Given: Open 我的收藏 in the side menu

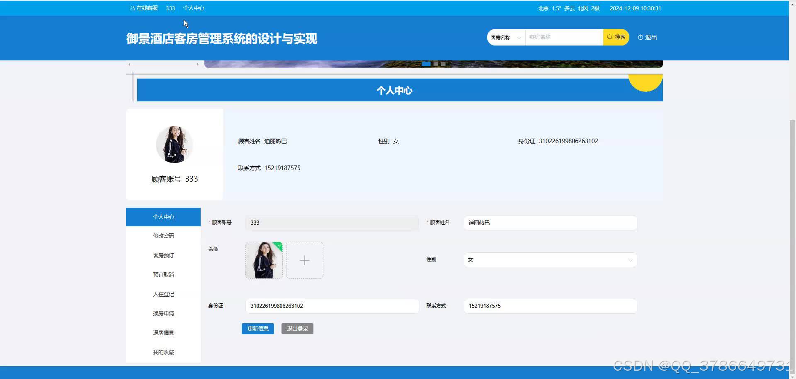Looking at the screenshot, I should 163,352.
